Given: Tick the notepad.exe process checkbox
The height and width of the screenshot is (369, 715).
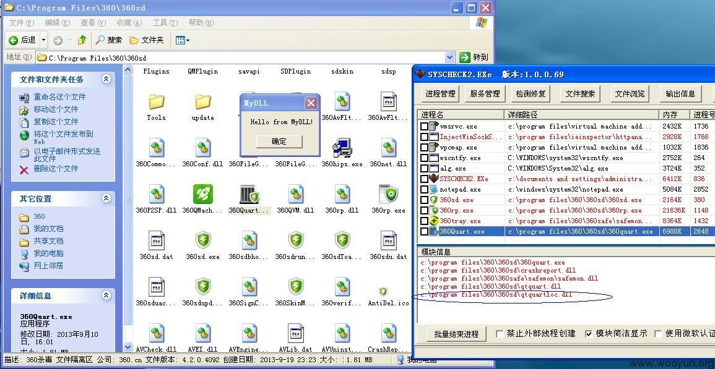Looking at the screenshot, I should [x=424, y=189].
